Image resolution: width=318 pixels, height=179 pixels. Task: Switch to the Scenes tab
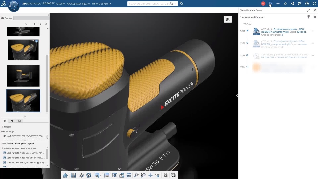[7, 18]
